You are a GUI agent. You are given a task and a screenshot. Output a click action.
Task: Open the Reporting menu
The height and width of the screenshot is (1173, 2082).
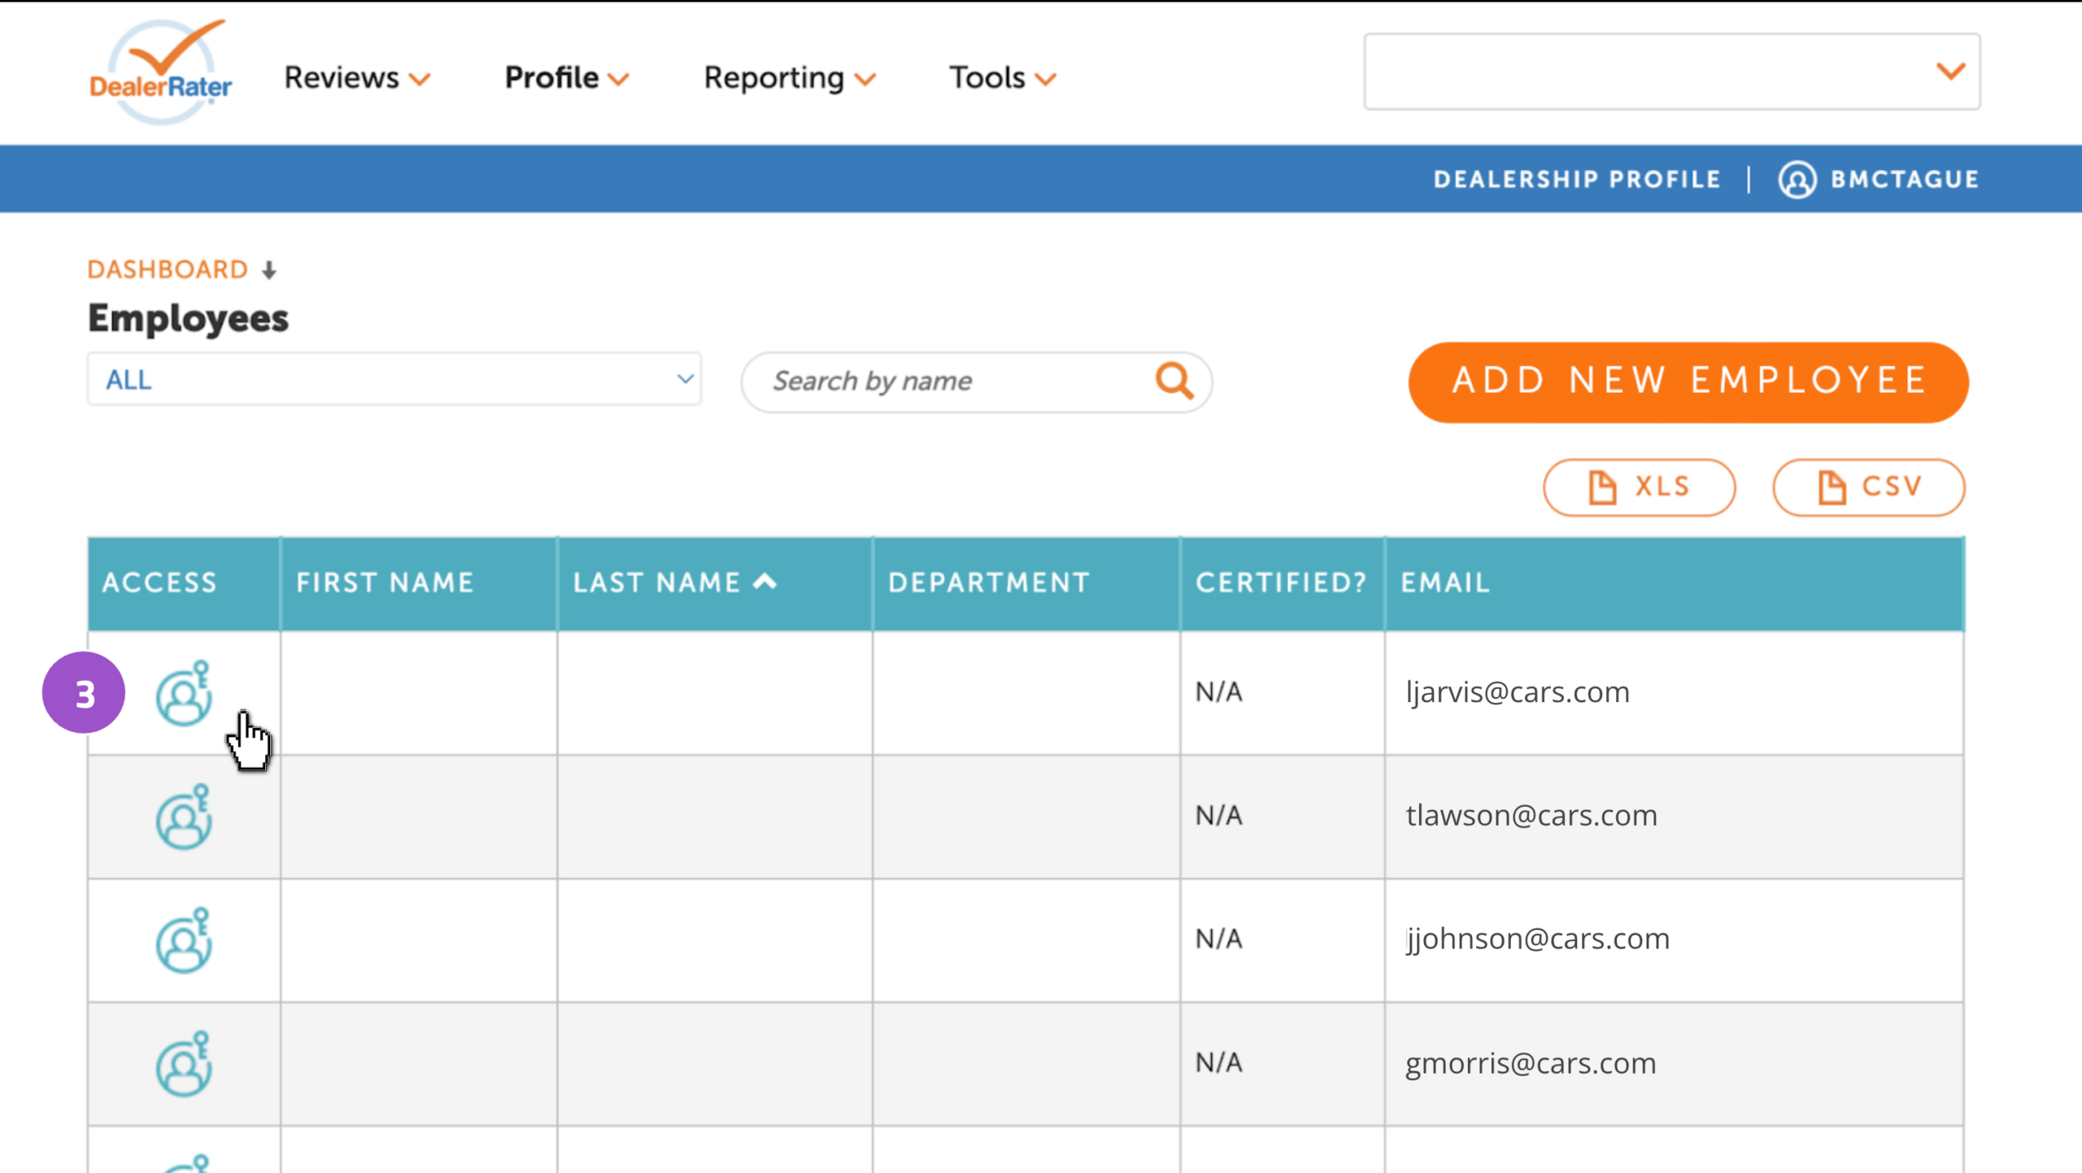(x=790, y=78)
